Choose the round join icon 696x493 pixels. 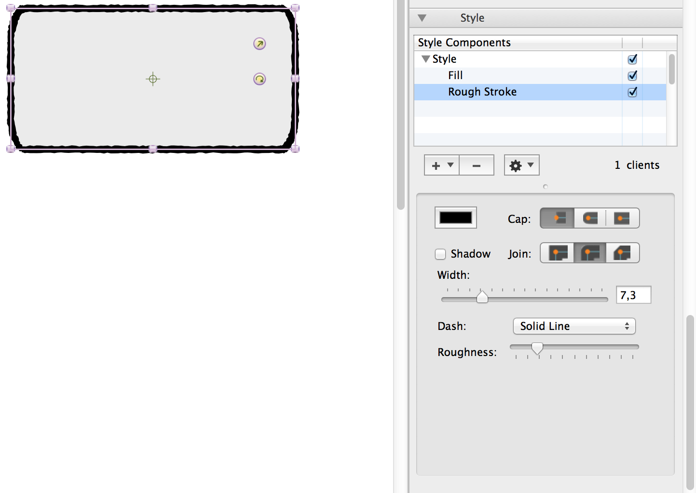590,253
